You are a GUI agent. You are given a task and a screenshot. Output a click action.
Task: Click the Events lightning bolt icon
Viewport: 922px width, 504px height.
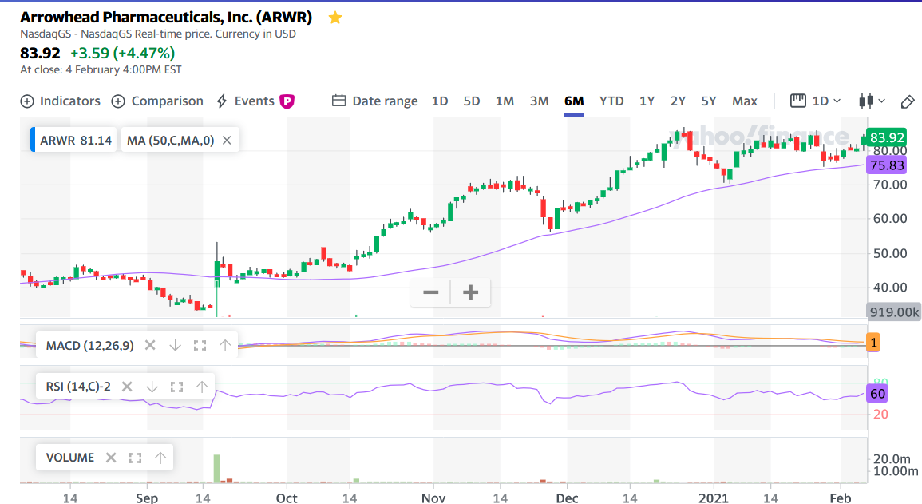pos(222,101)
